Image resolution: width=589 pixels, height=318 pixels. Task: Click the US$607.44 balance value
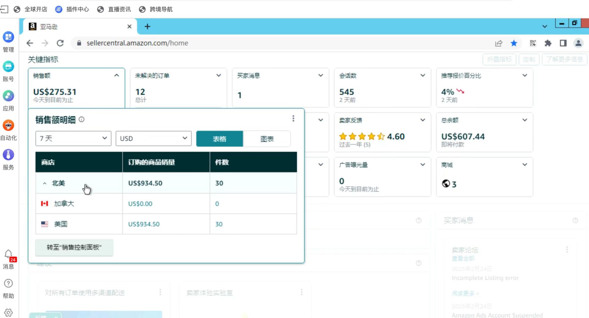(x=463, y=137)
